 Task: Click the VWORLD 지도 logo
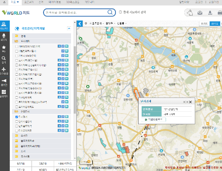[16, 12]
